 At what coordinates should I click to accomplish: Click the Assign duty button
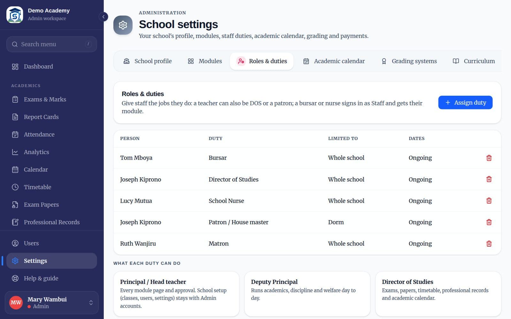(465, 102)
